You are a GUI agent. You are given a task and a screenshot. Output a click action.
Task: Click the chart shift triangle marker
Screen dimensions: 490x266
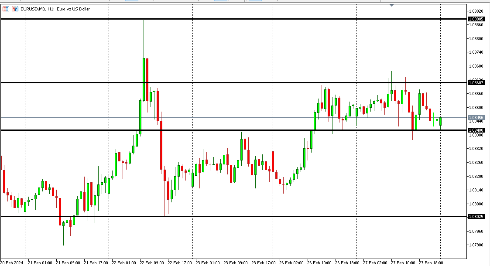click(391, 5)
